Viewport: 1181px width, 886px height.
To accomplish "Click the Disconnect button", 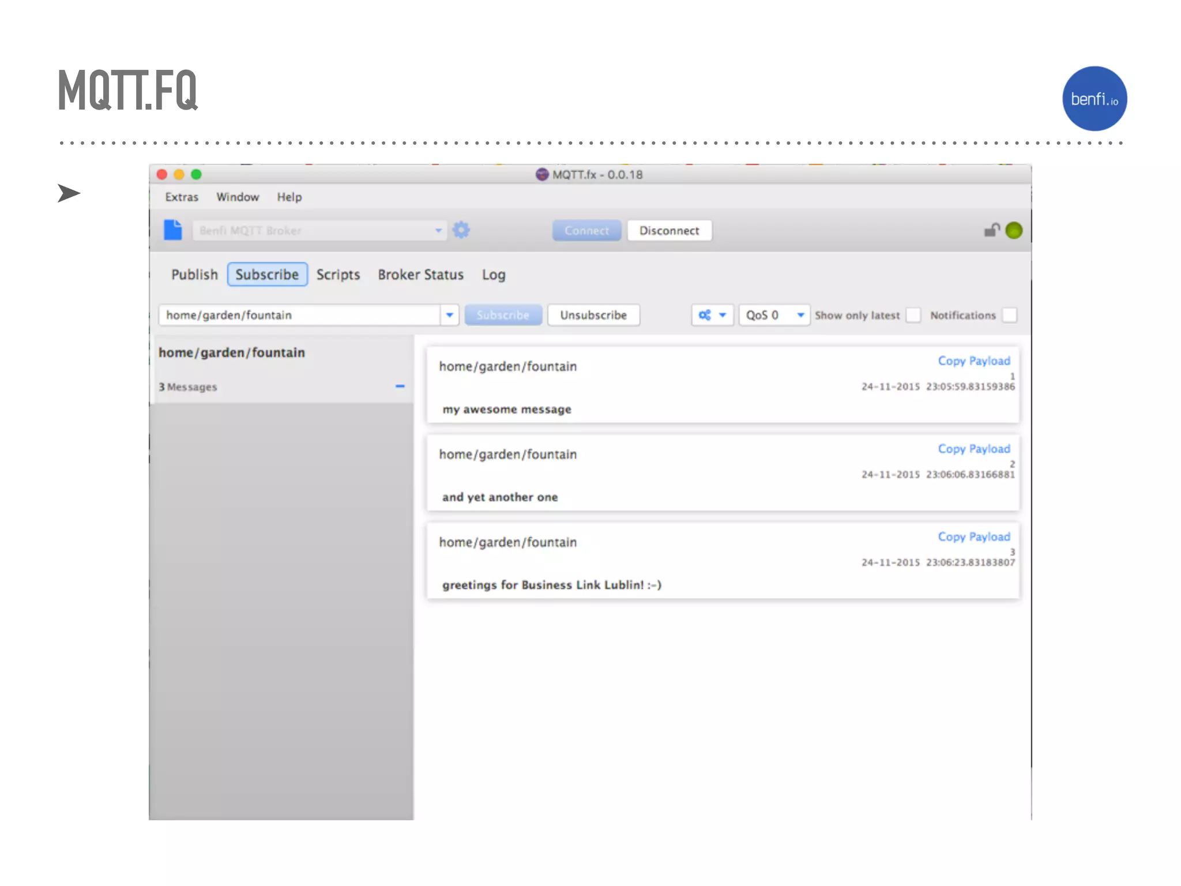I will tap(670, 230).
